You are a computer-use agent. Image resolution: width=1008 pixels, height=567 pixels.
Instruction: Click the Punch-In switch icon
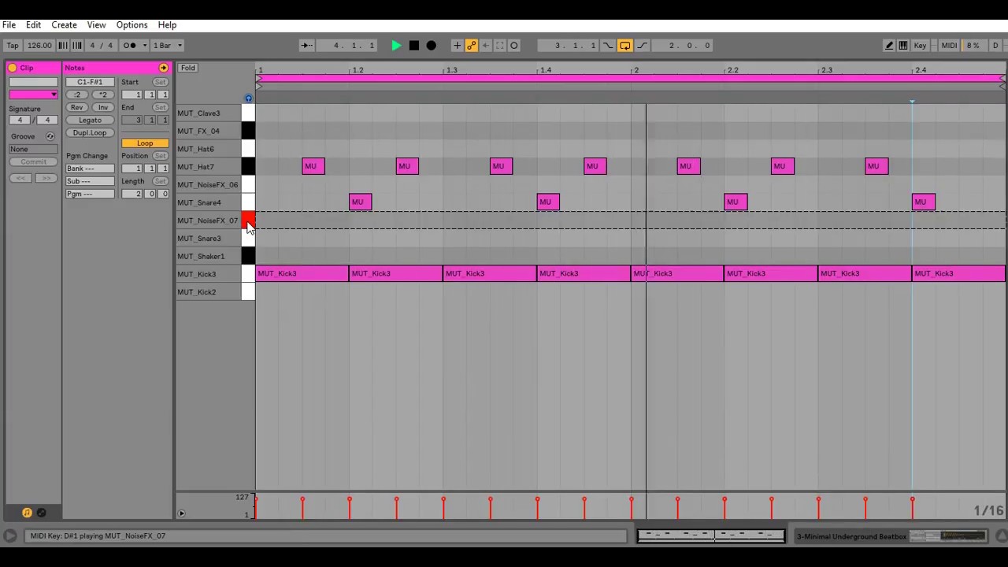[608, 46]
